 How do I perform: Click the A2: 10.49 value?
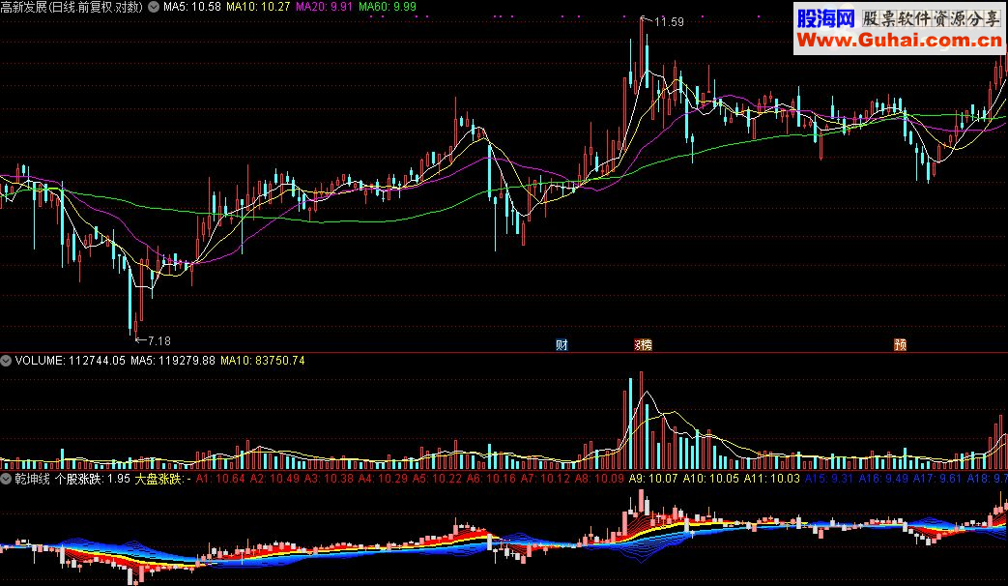[274, 480]
